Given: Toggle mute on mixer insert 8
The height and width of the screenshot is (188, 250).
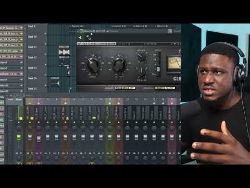Looking at the screenshot, I should 92,123.
